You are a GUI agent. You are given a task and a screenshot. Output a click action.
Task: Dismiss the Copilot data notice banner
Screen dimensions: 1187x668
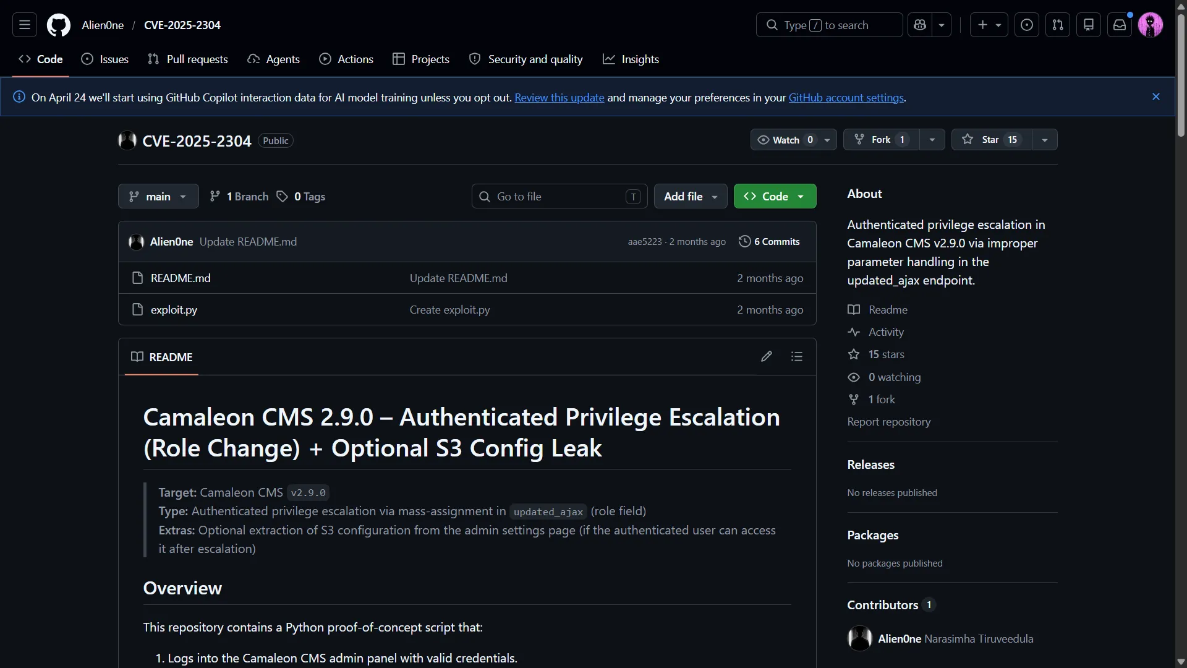click(x=1156, y=96)
